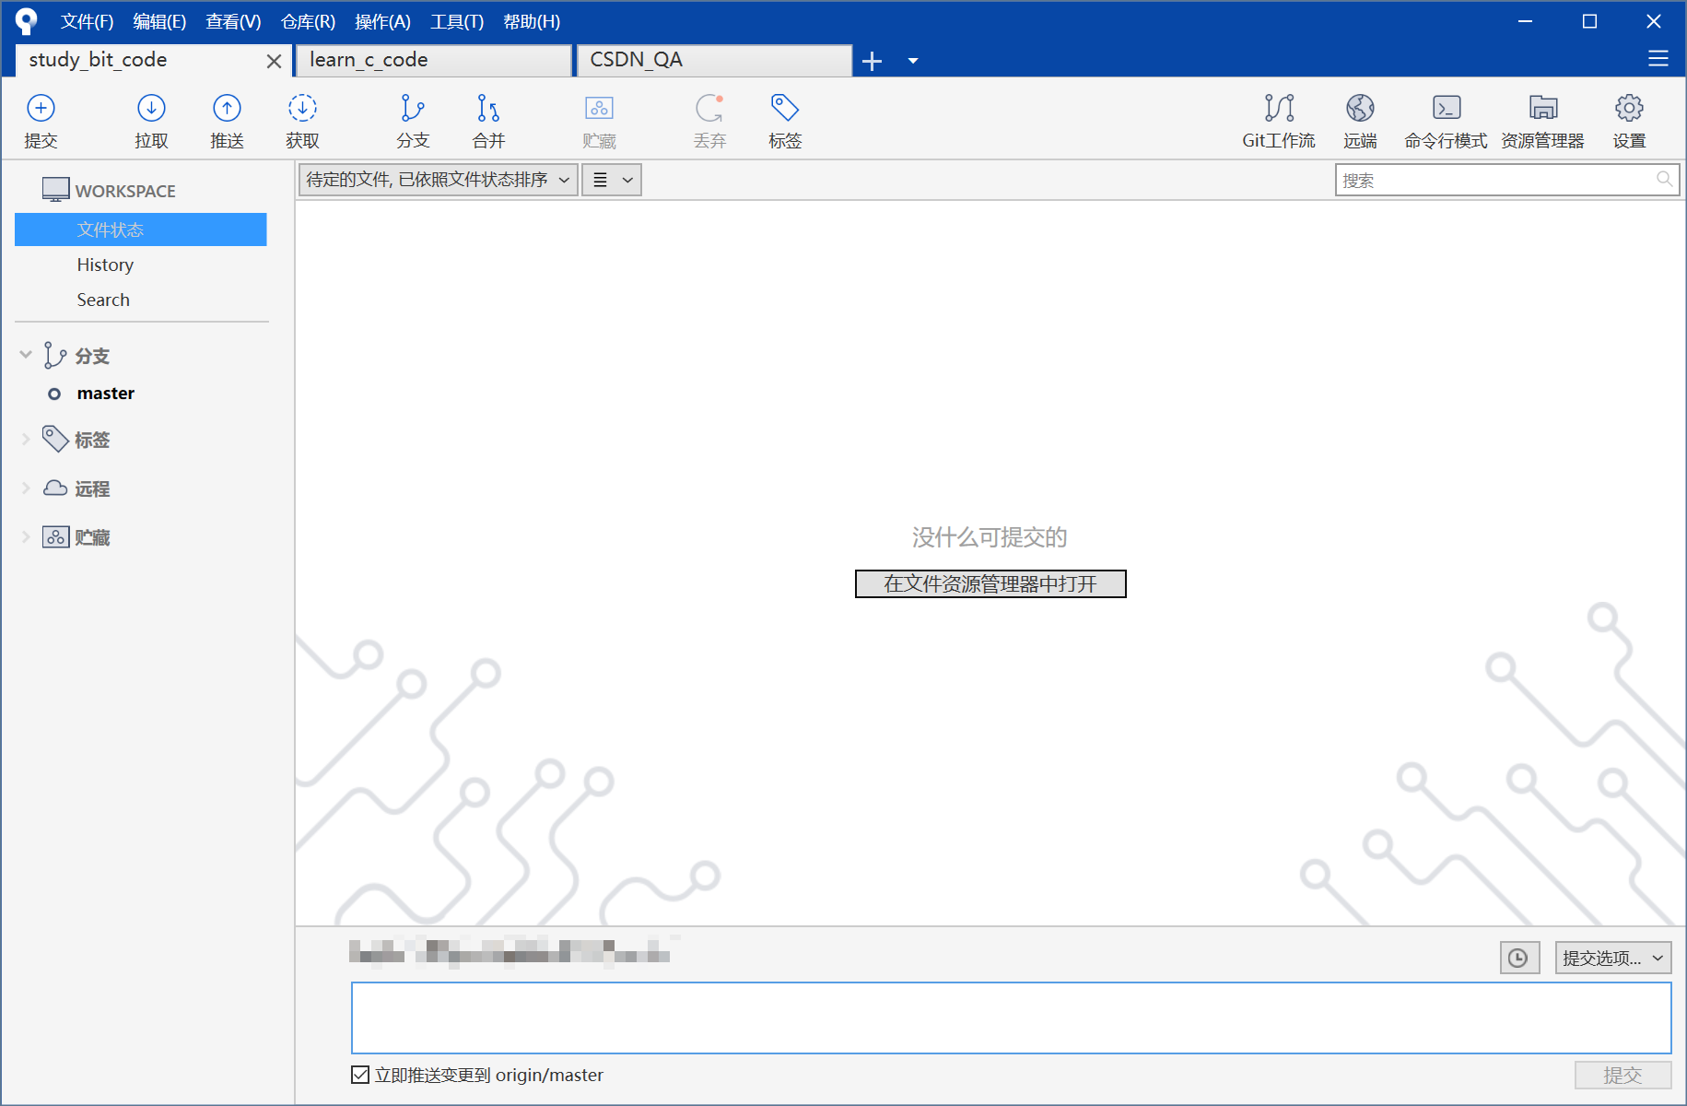Image resolution: width=1687 pixels, height=1106 pixels.
Task: Expand the 远程 section in sidebar
Action: (x=26, y=488)
